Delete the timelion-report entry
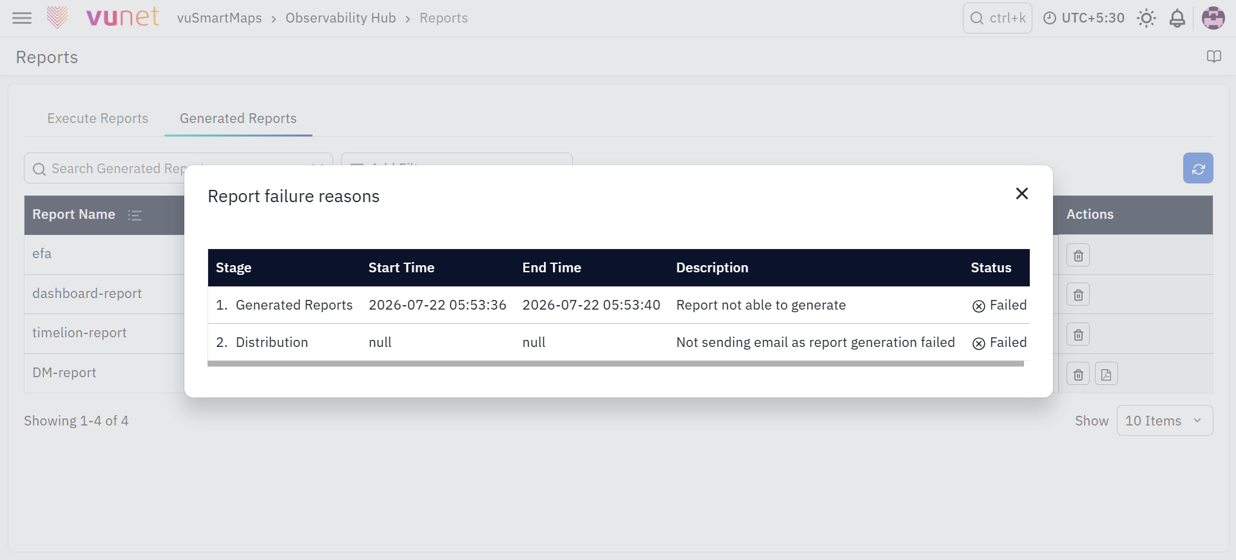 click(x=1078, y=335)
